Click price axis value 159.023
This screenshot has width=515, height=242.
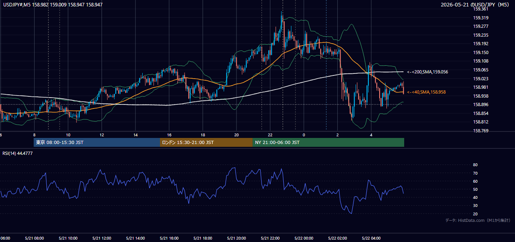pyautogui.click(x=481, y=79)
